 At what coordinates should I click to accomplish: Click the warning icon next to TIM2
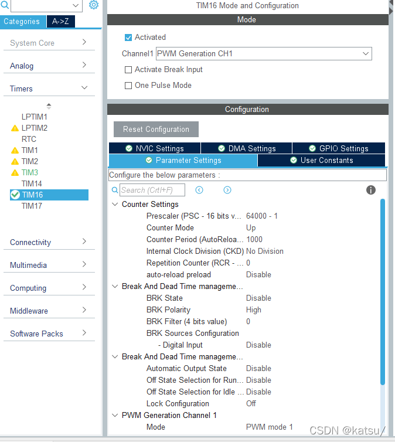click(15, 162)
